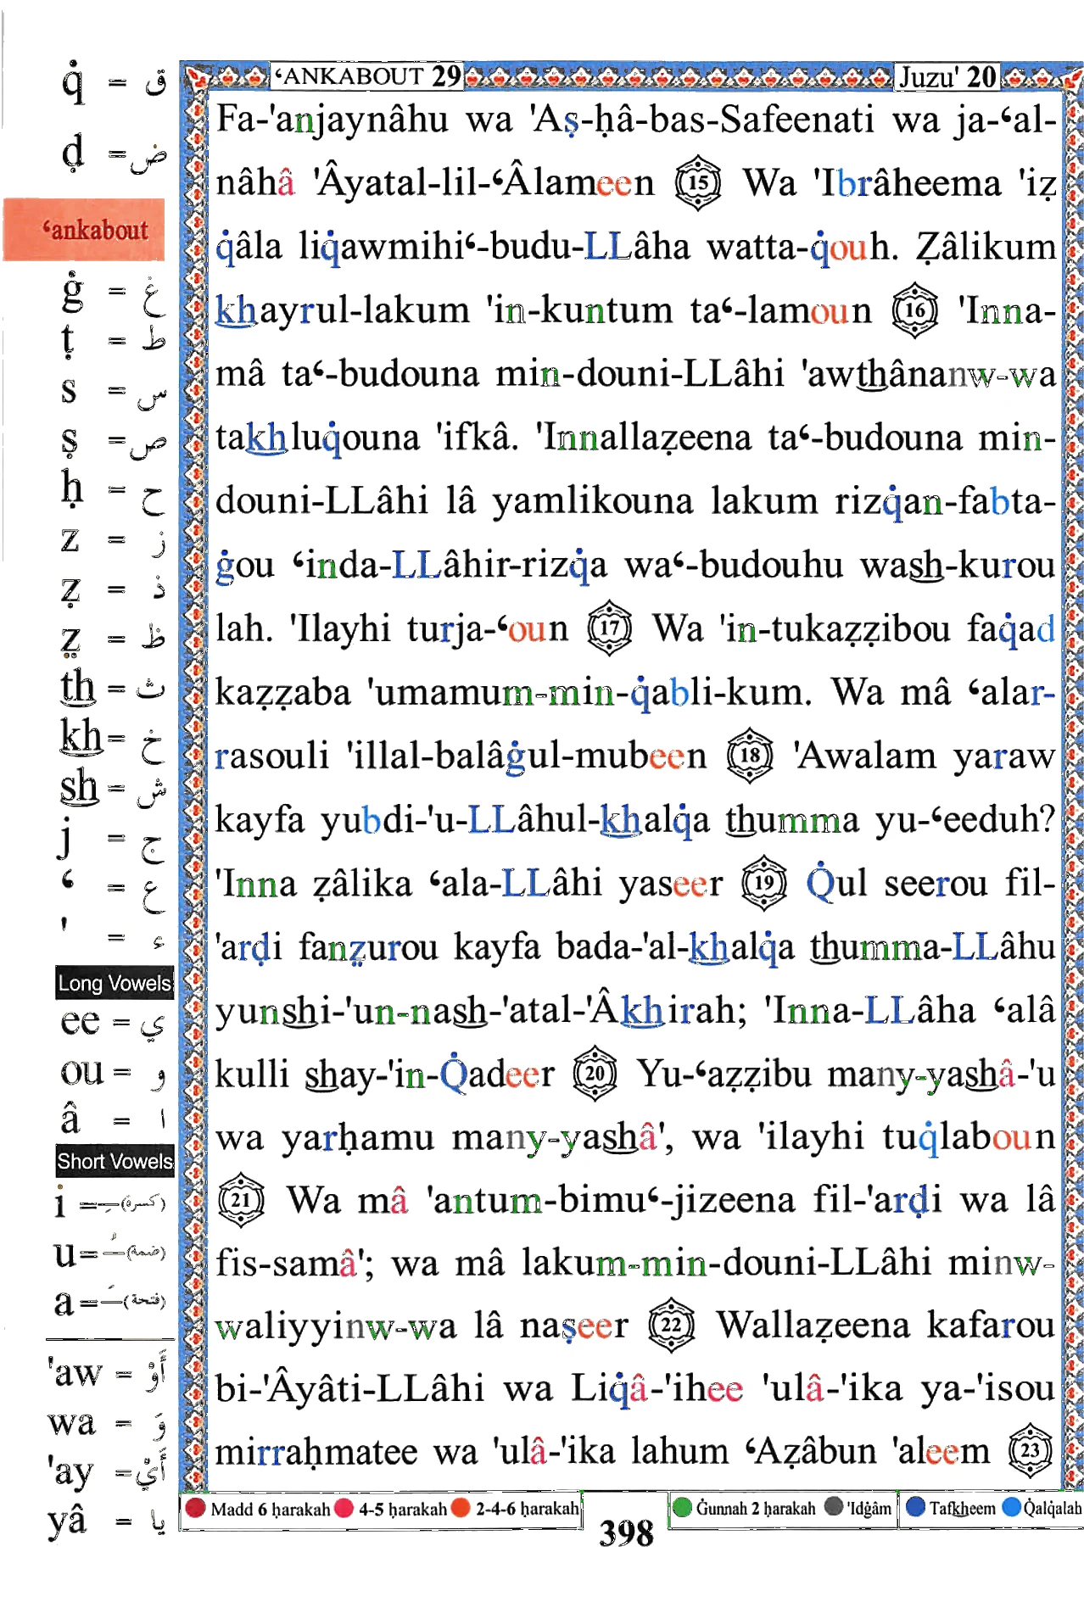Click the verse 16 marker medallion
Screen dimensions: 1084x1602
915,310
